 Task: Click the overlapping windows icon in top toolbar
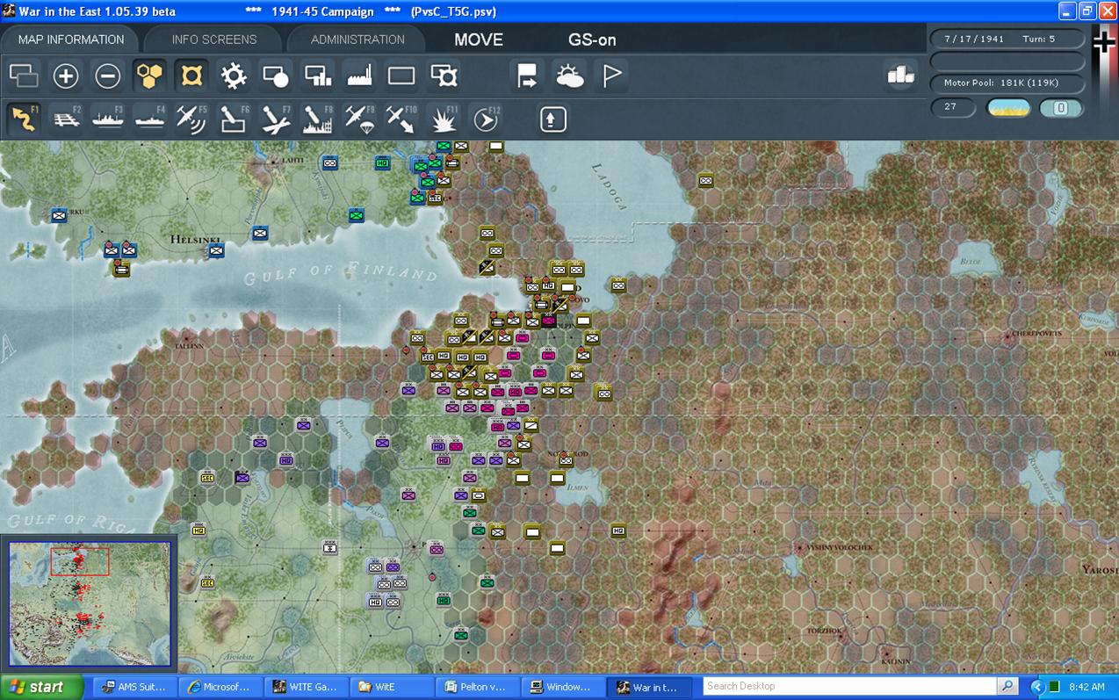coord(24,76)
